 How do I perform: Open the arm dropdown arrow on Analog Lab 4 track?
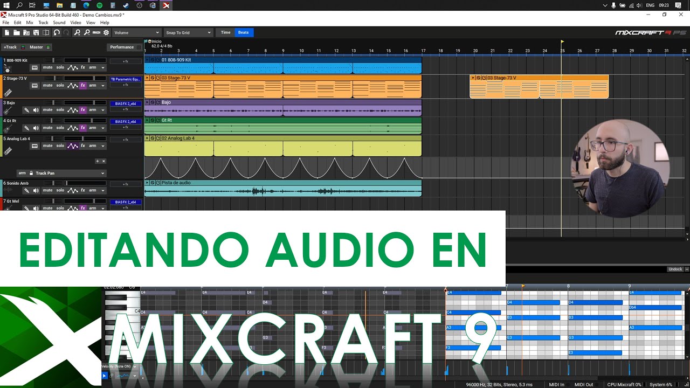coord(103,146)
